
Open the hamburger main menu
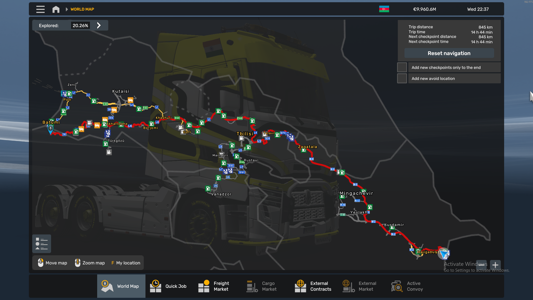(40, 9)
